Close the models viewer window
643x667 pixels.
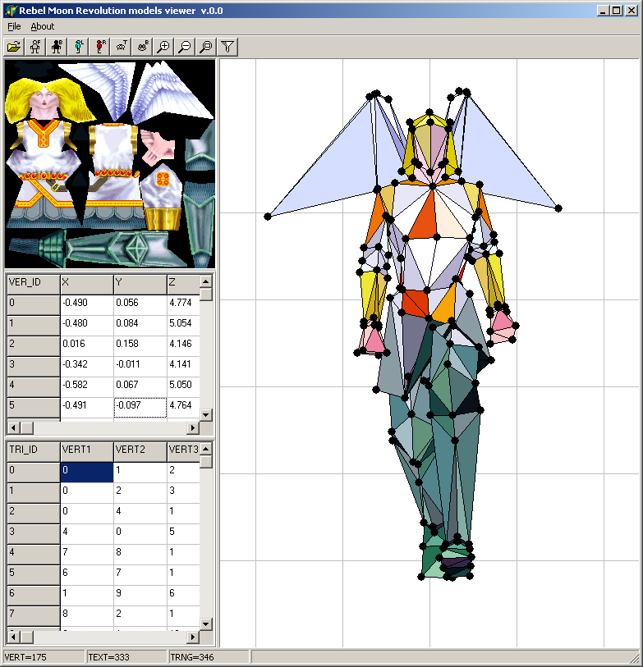coord(631,11)
